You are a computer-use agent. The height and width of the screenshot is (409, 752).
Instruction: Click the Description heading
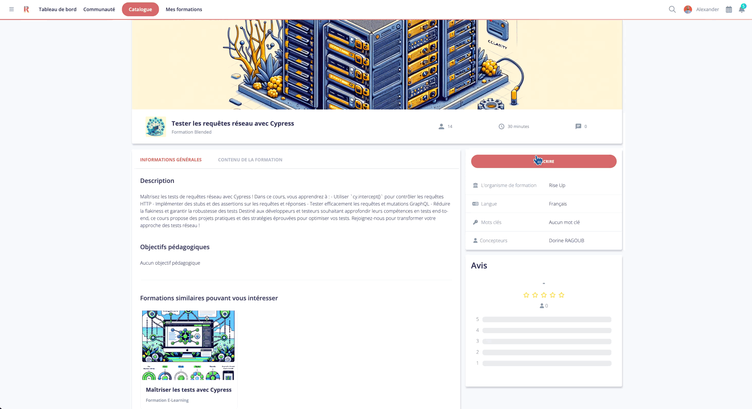click(157, 181)
